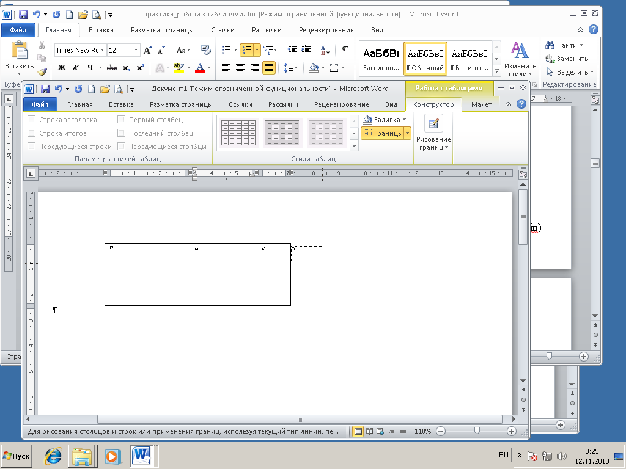Click Изменить стили in back window

[x=520, y=59]
